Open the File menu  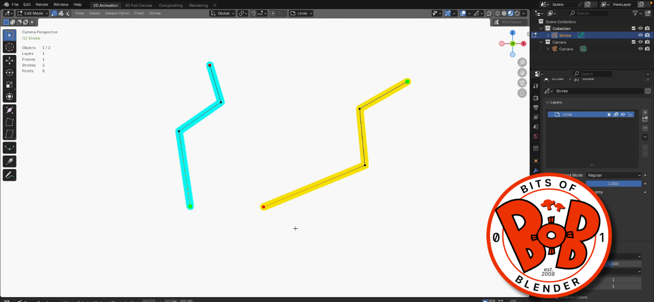pyautogui.click(x=15, y=4)
